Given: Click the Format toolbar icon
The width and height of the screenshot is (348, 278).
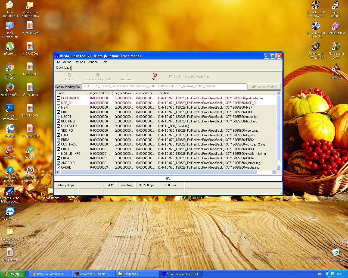Looking at the screenshot, I should pyautogui.click(x=69, y=75).
